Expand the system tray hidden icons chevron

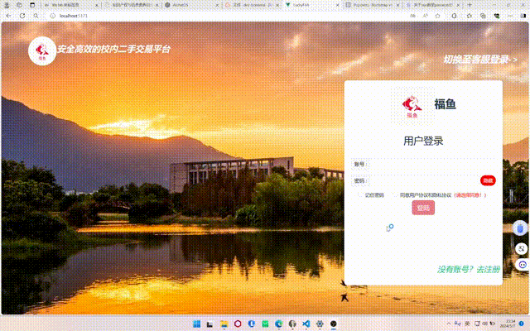[x=449, y=324]
